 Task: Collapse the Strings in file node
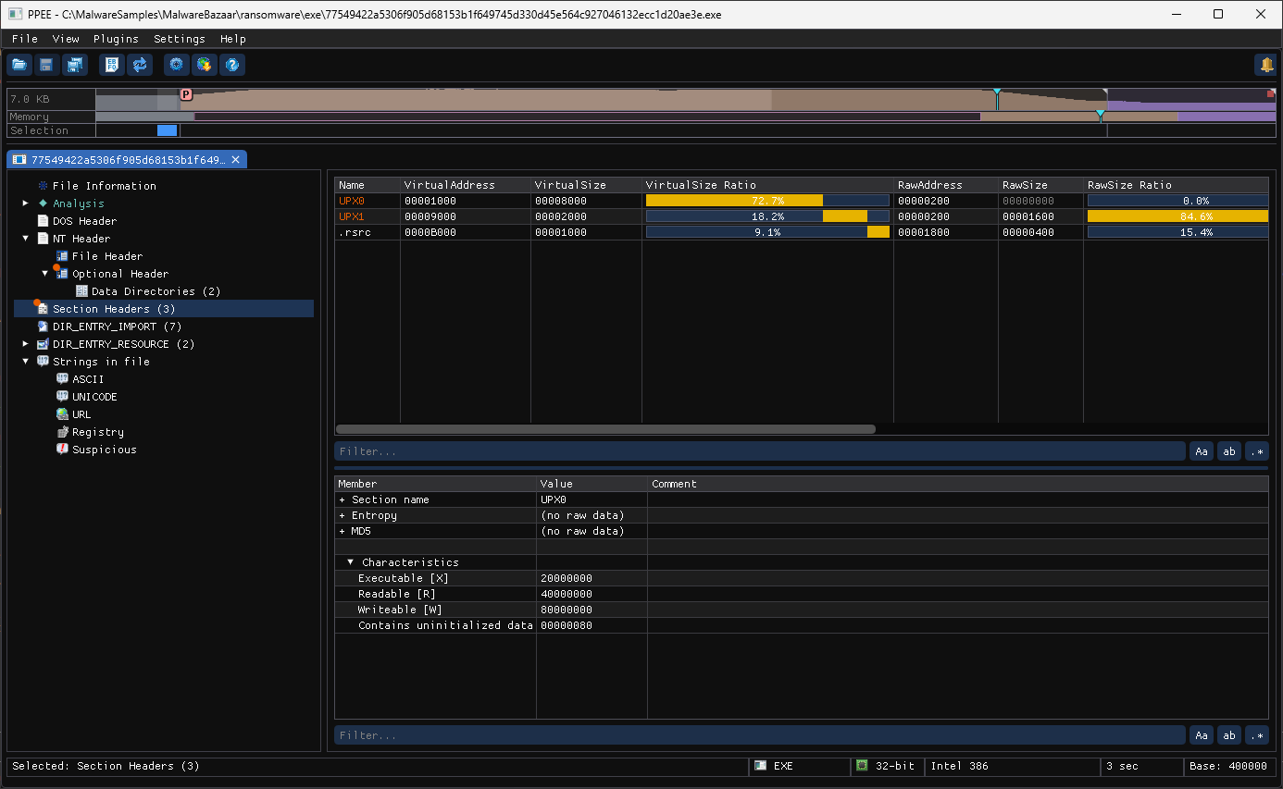pyautogui.click(x=26, y=362)
